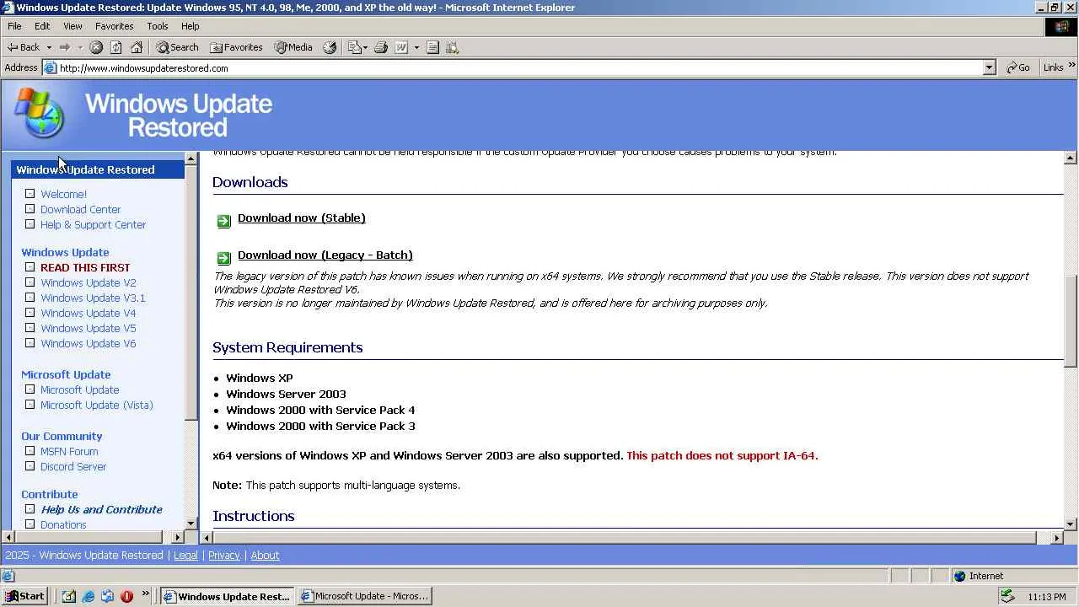1079x607 pixels.
Task: Open the History pane icon
Action: (330, 47)
